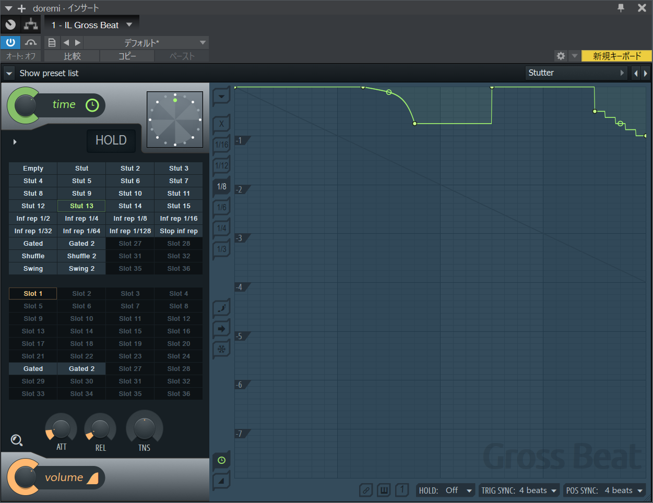Pick the Swing time slot
The width and height of the screenshot is (653, 503).
click(x=33, y=269)
